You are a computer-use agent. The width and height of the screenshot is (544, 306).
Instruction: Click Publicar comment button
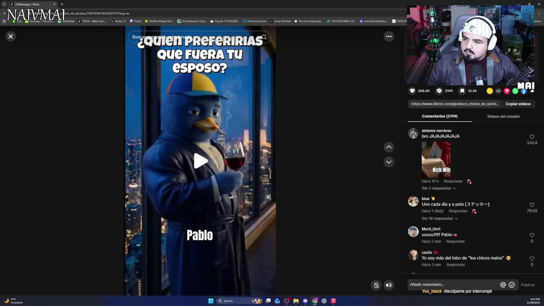pos(528,285)
